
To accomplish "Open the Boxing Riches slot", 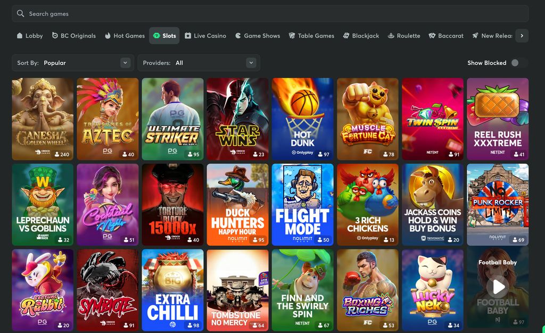I will click(368, 290).
